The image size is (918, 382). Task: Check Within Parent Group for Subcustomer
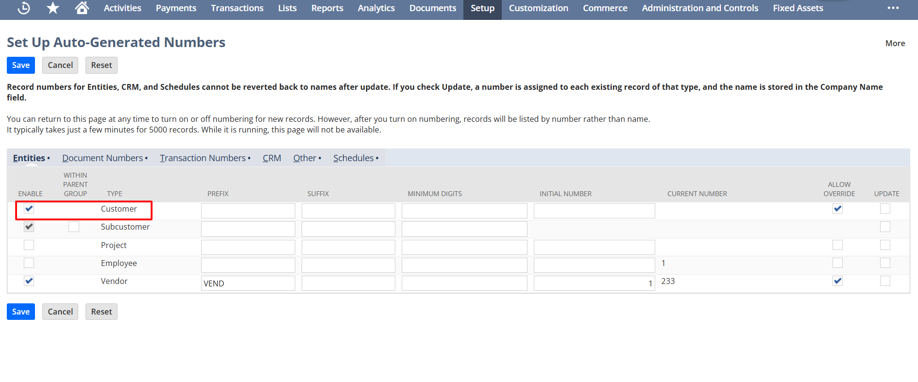tap(74, 227)
